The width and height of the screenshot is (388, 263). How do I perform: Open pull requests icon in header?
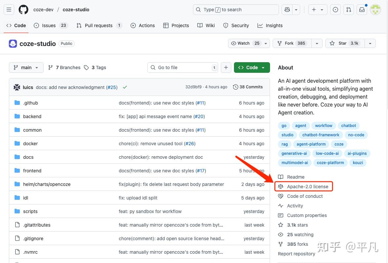coord(349,10)
